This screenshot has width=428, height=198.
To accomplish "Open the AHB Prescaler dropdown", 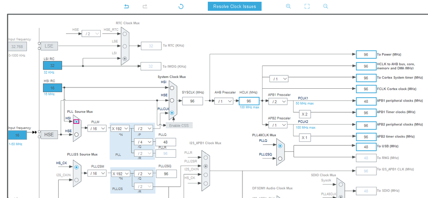I will [224, 101].
